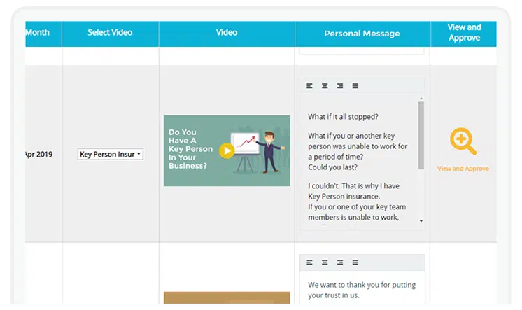Justify text in Key Person message editor
This screenshot has width=522, height=310.
click(x=355, y=86)
